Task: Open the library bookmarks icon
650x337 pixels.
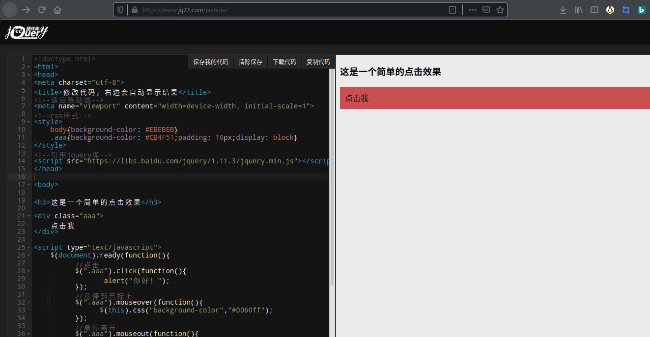Action: coord(579,10)
